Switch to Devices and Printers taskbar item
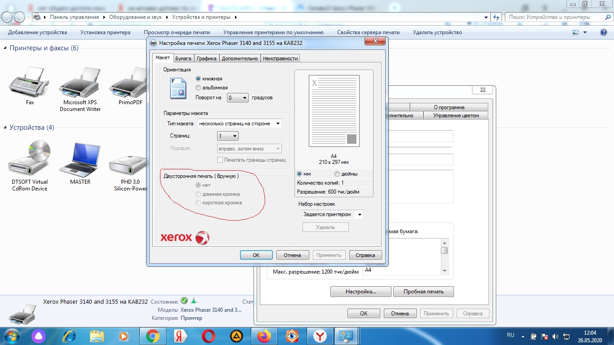 tap(347, 336)
